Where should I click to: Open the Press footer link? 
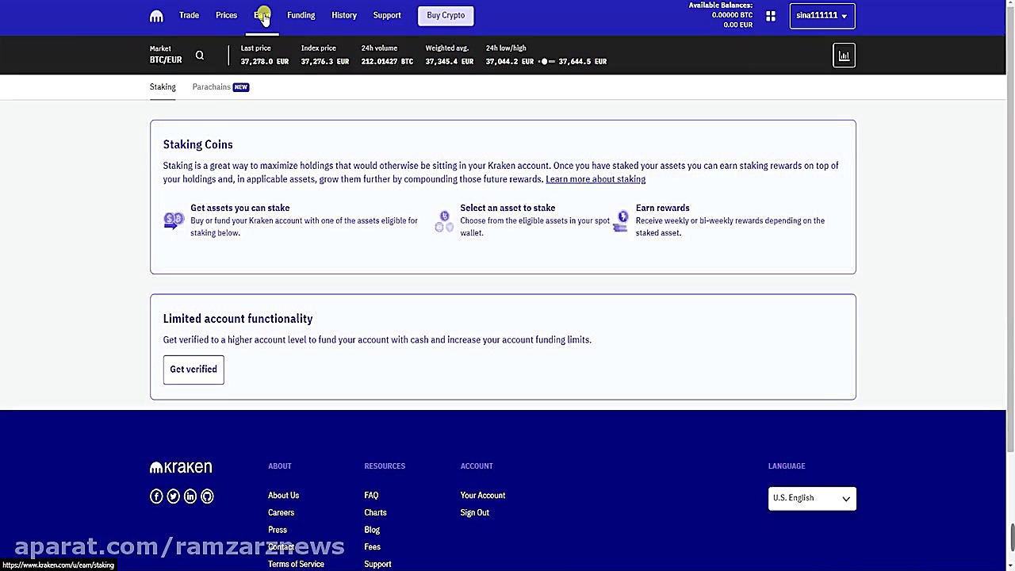point(278,530)
